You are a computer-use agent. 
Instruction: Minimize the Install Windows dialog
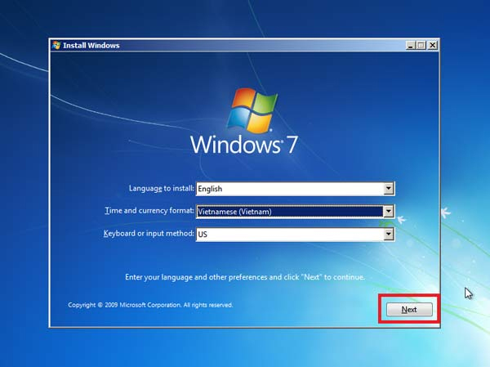[x=410, y=46]
